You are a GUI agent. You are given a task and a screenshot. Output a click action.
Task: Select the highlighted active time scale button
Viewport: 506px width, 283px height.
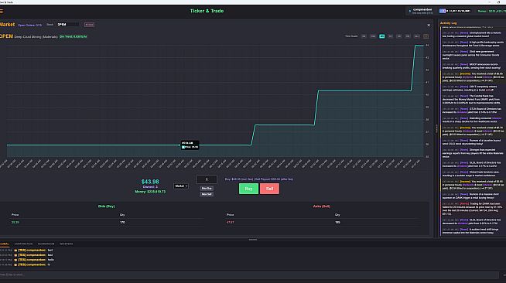381,36
